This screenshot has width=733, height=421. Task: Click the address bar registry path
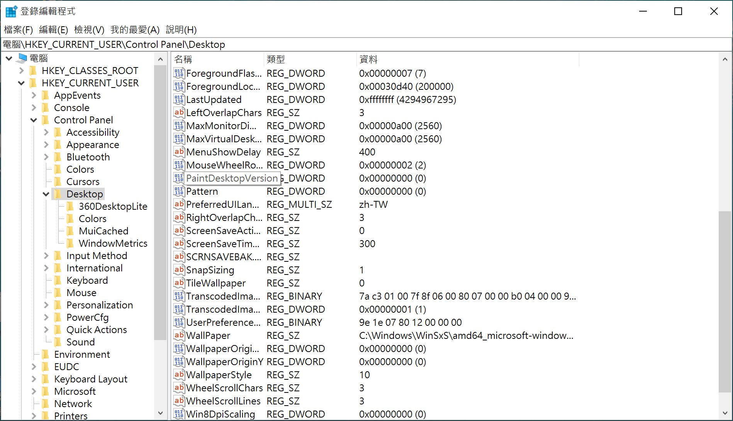[114, 44]
